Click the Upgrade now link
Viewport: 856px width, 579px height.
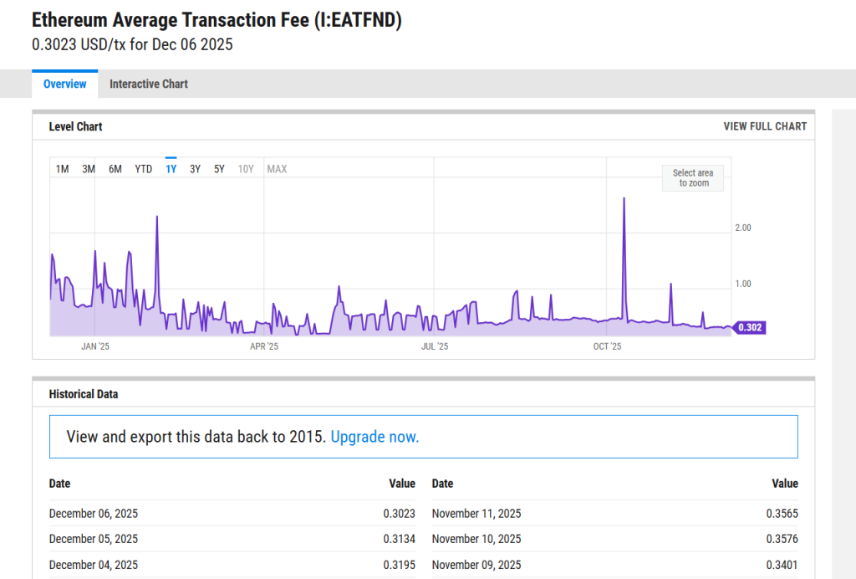[x=374, y=437]
